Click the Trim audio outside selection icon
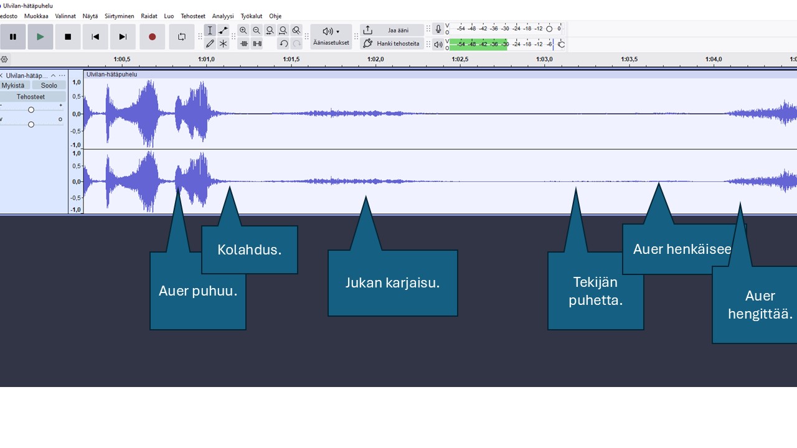 pyautogui.click(x=243, y=44)
